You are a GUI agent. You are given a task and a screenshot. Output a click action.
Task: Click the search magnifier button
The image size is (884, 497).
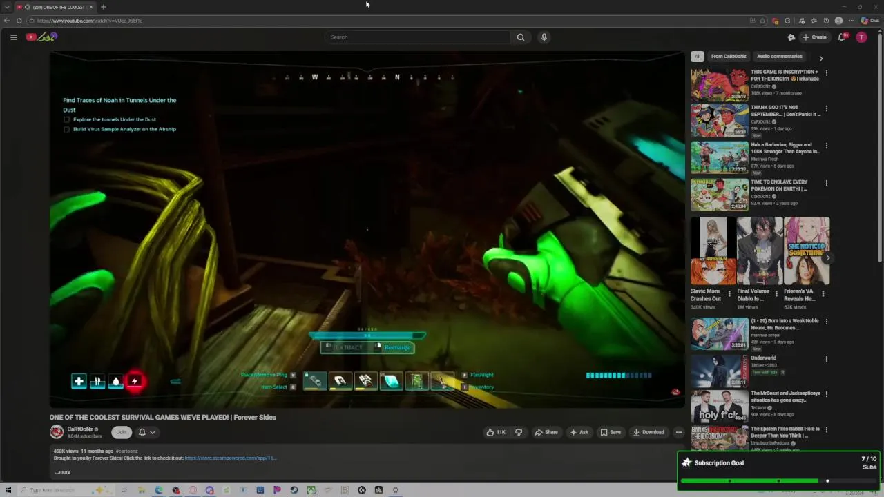coord(521,37)
